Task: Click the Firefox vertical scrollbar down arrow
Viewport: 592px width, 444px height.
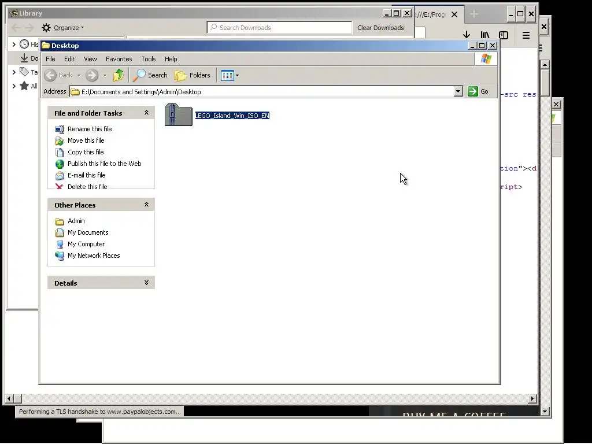Action: [545, 412]
